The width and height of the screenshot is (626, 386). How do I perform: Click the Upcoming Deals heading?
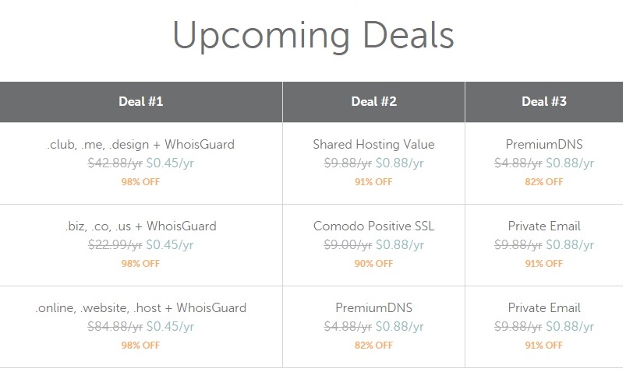point(313,37)
